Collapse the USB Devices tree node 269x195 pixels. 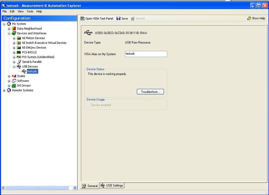(14, 67)
